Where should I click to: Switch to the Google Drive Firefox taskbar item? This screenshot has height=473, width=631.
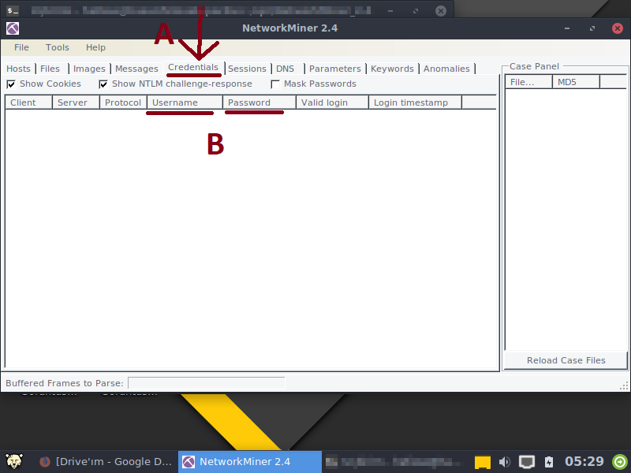point(106,462)
